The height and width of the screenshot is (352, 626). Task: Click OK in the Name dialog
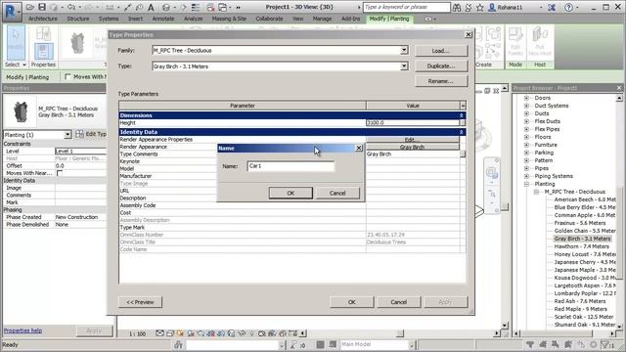pyautogui.click(x=291, y=194)
